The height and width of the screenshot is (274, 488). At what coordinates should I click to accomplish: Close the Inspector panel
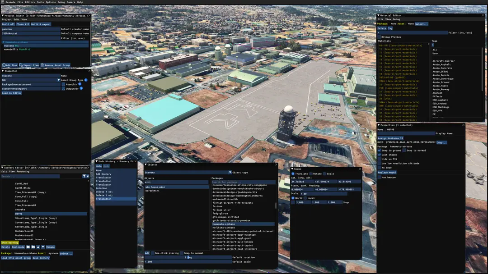pyautogui.click(x=89, y=71)
